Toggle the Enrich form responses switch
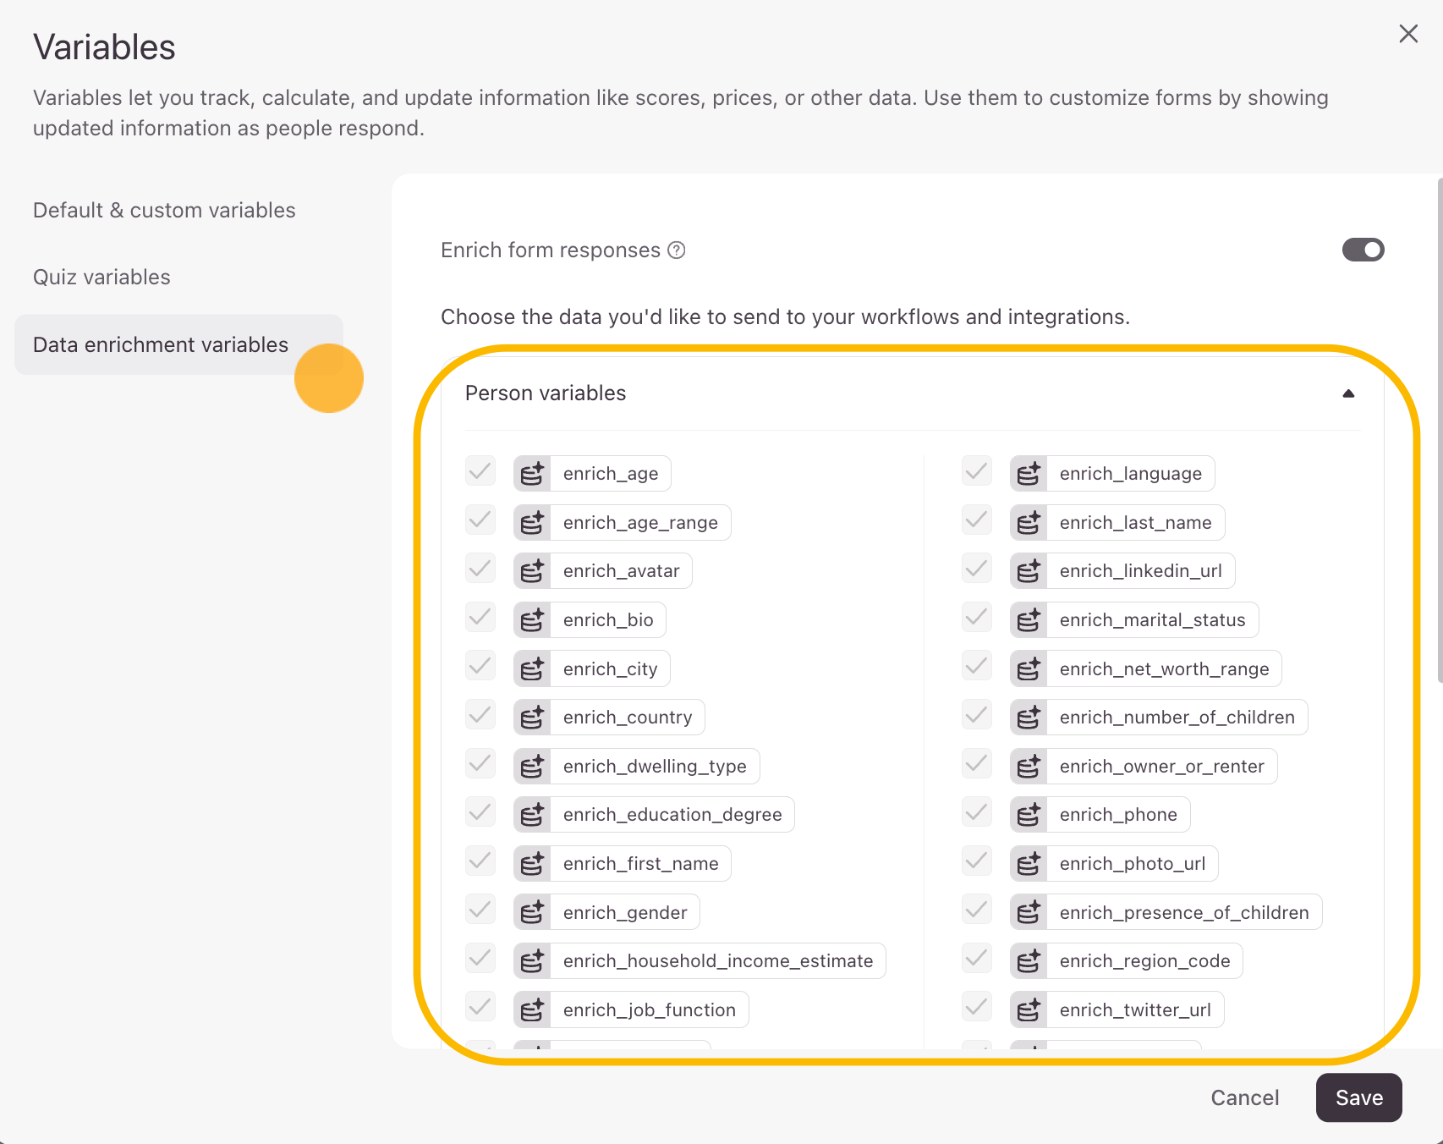This screenshot has height=1144, width=1443. (1363, 250)
